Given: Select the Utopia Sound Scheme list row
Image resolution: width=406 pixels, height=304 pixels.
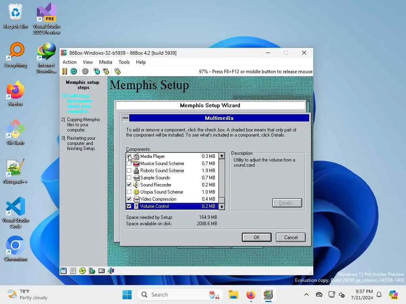Looking at the screenshot, I should tap(172, 192).
